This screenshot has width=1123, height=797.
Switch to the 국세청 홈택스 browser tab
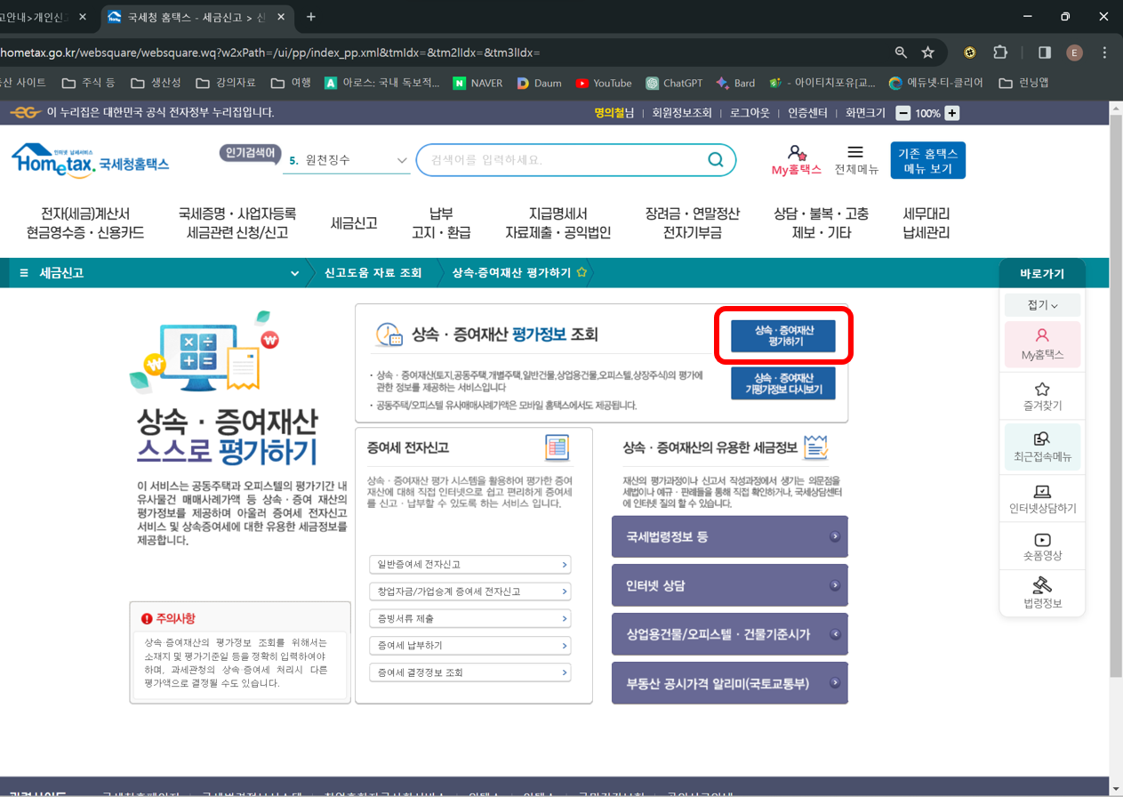[x=187, y=17]
